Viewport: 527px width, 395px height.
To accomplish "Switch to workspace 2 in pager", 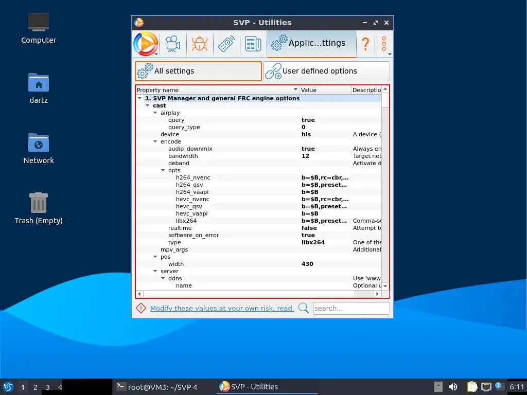I will pos(36,387).
